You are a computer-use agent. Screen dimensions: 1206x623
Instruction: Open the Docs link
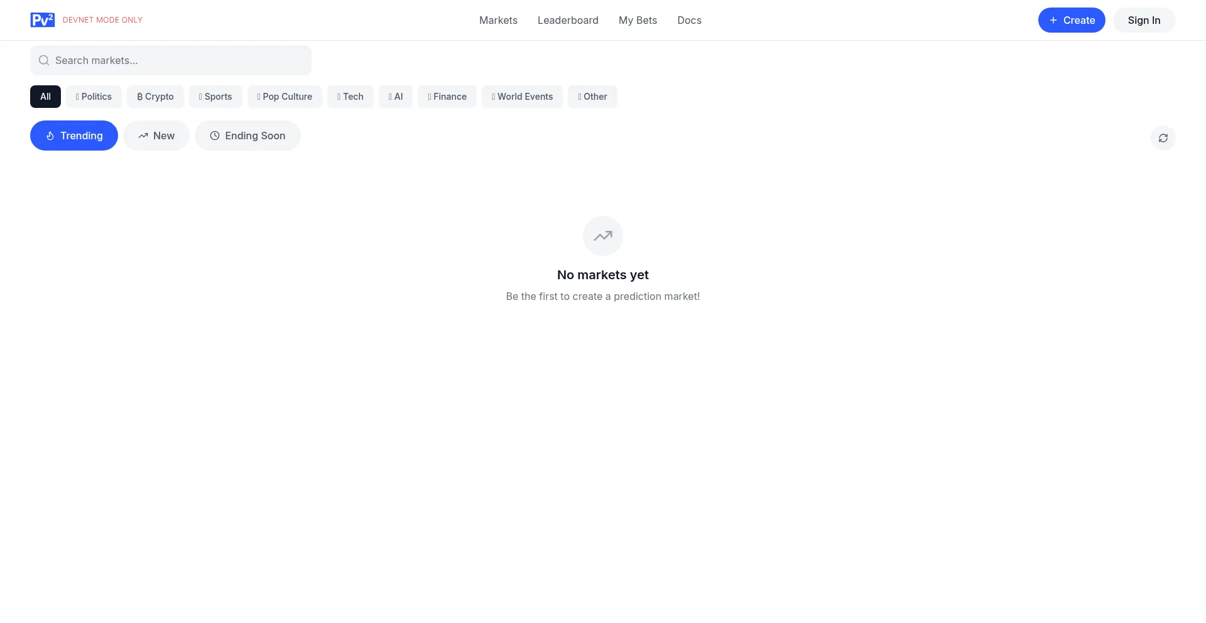[x=689, y=20]
